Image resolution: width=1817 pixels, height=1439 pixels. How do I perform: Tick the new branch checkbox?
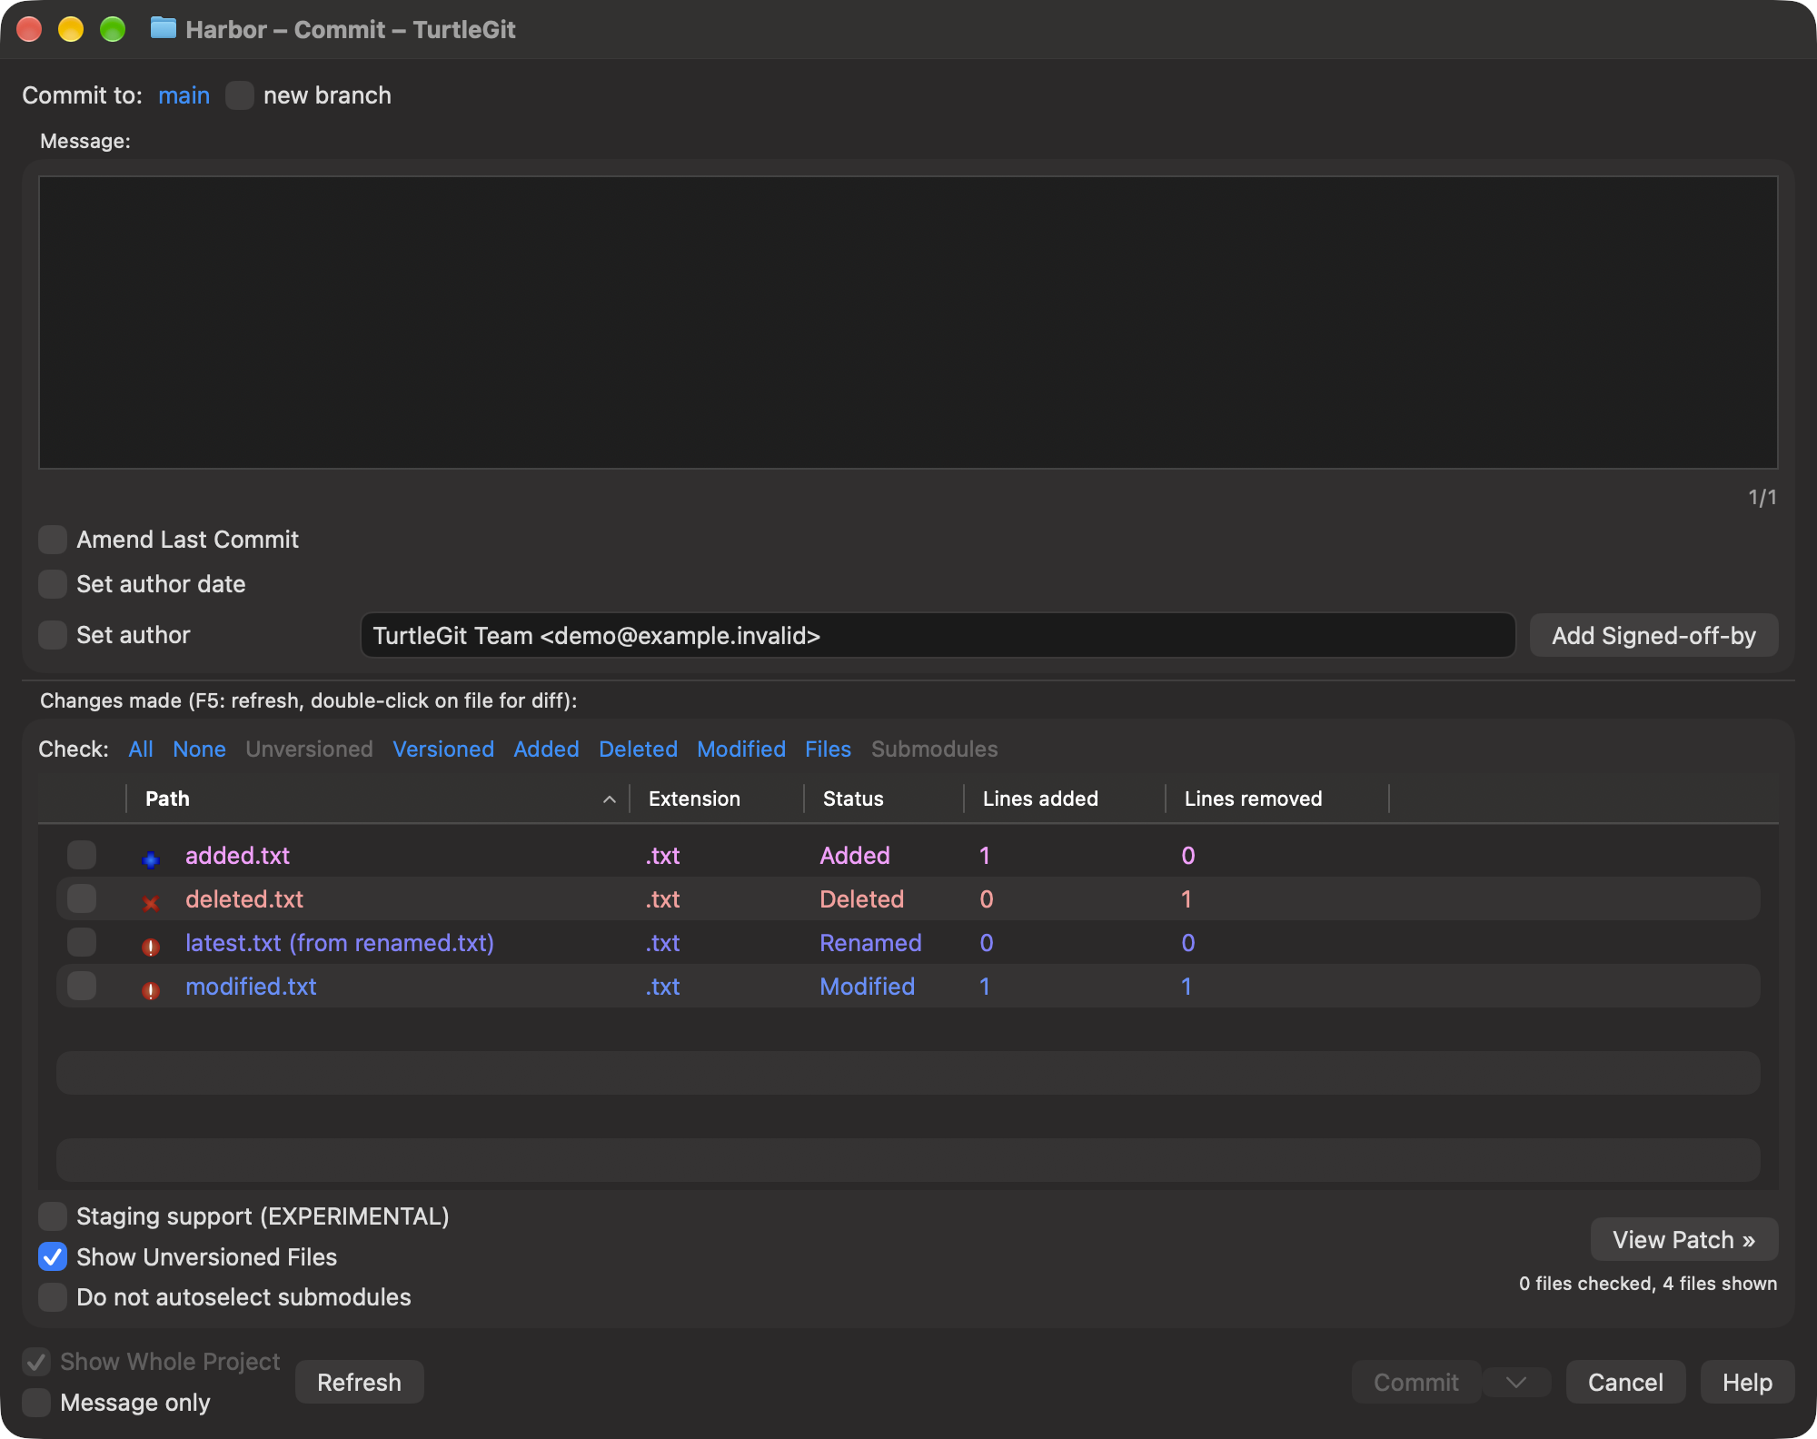240,95
